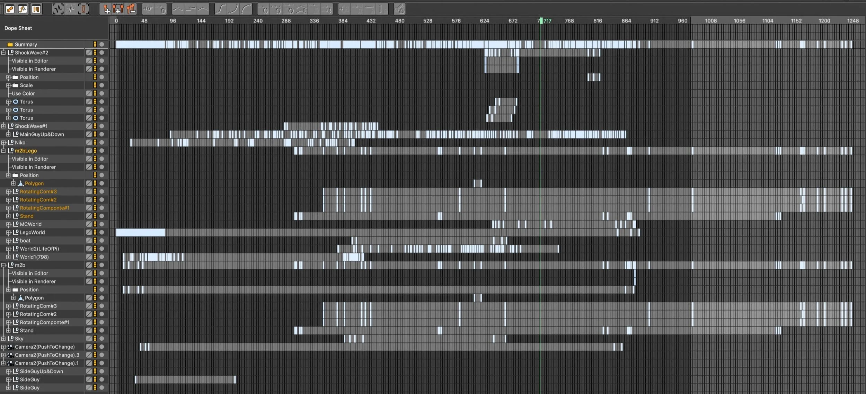Click the diagonal box icon on Niko row
866x394 pixels.
pos(89,142)
